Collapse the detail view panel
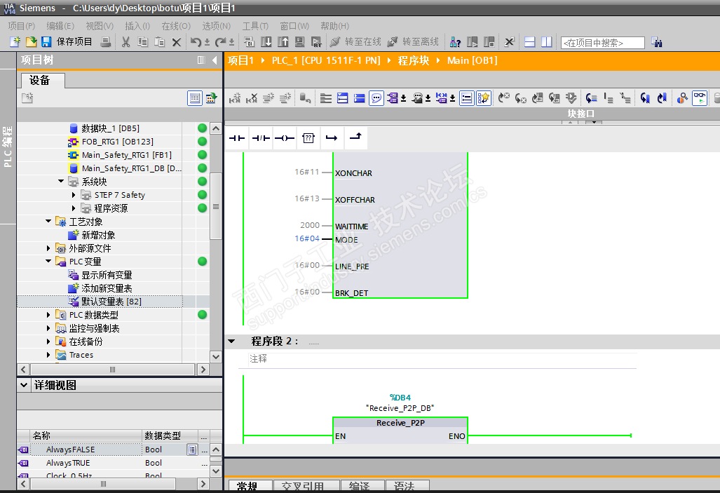720x493 pixels. 25,385
